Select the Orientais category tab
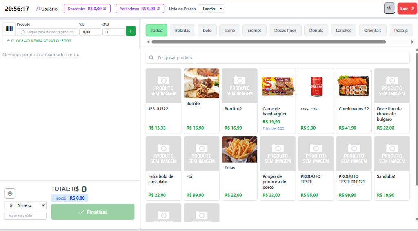 click(373, 30)
